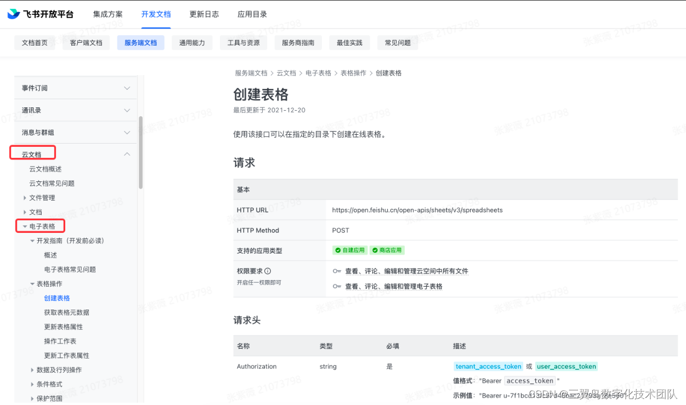This screenshot has width=686, height=405.
Task: Click the 最后更新于 2021-12-20 text
Action: pos(269,110)
